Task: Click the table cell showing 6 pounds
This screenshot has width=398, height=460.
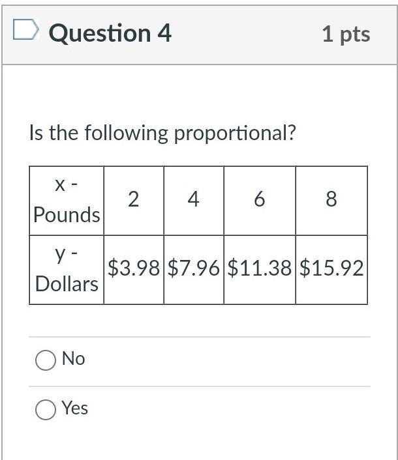Action: point(260,201)
